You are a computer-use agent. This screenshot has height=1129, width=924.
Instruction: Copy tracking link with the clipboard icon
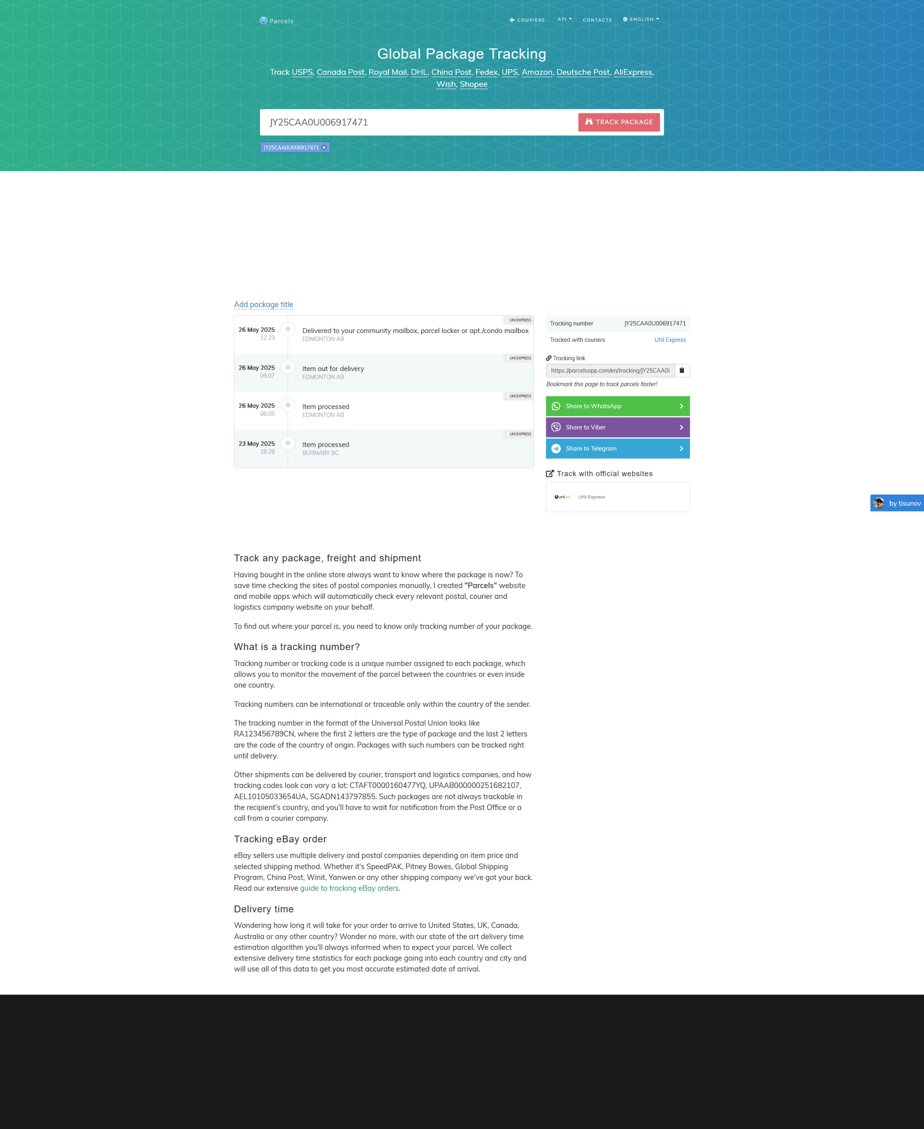(682, 371)
